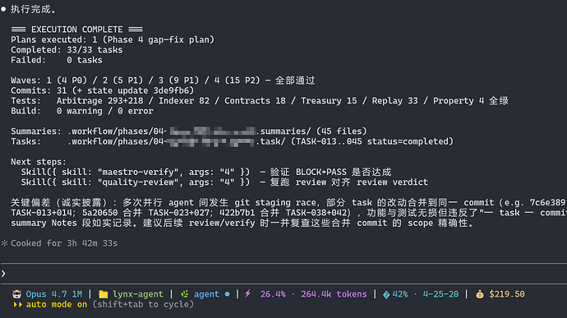This screenshot has width=567, height=318.
Task: Click the robot icon beside Opus 4.7
Action: (16, 294)
